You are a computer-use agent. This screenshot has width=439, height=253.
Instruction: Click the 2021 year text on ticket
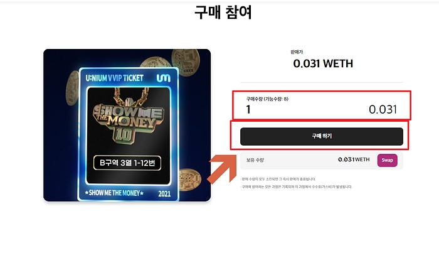164,193
